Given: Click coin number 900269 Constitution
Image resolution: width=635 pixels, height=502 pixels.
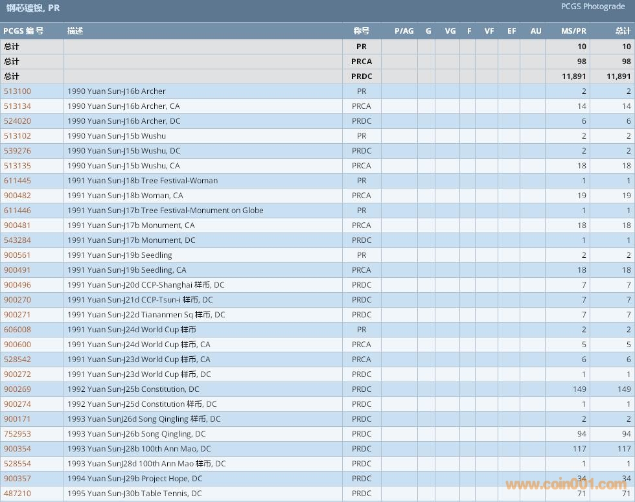Looking at the screenshot, I should 17,389.
